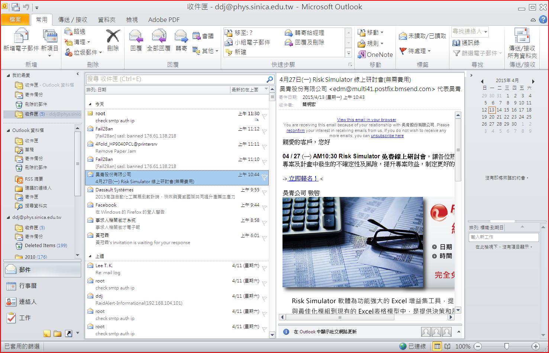Flag the Dassault Systèmes message
This screenshot has width=549, height=353.
264,192
